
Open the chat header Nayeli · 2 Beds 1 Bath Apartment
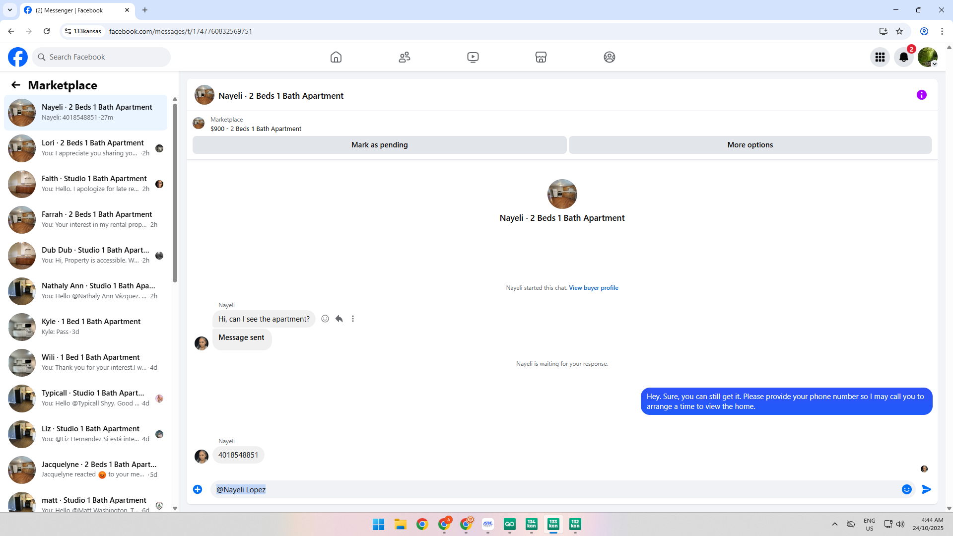pos(281,96)
